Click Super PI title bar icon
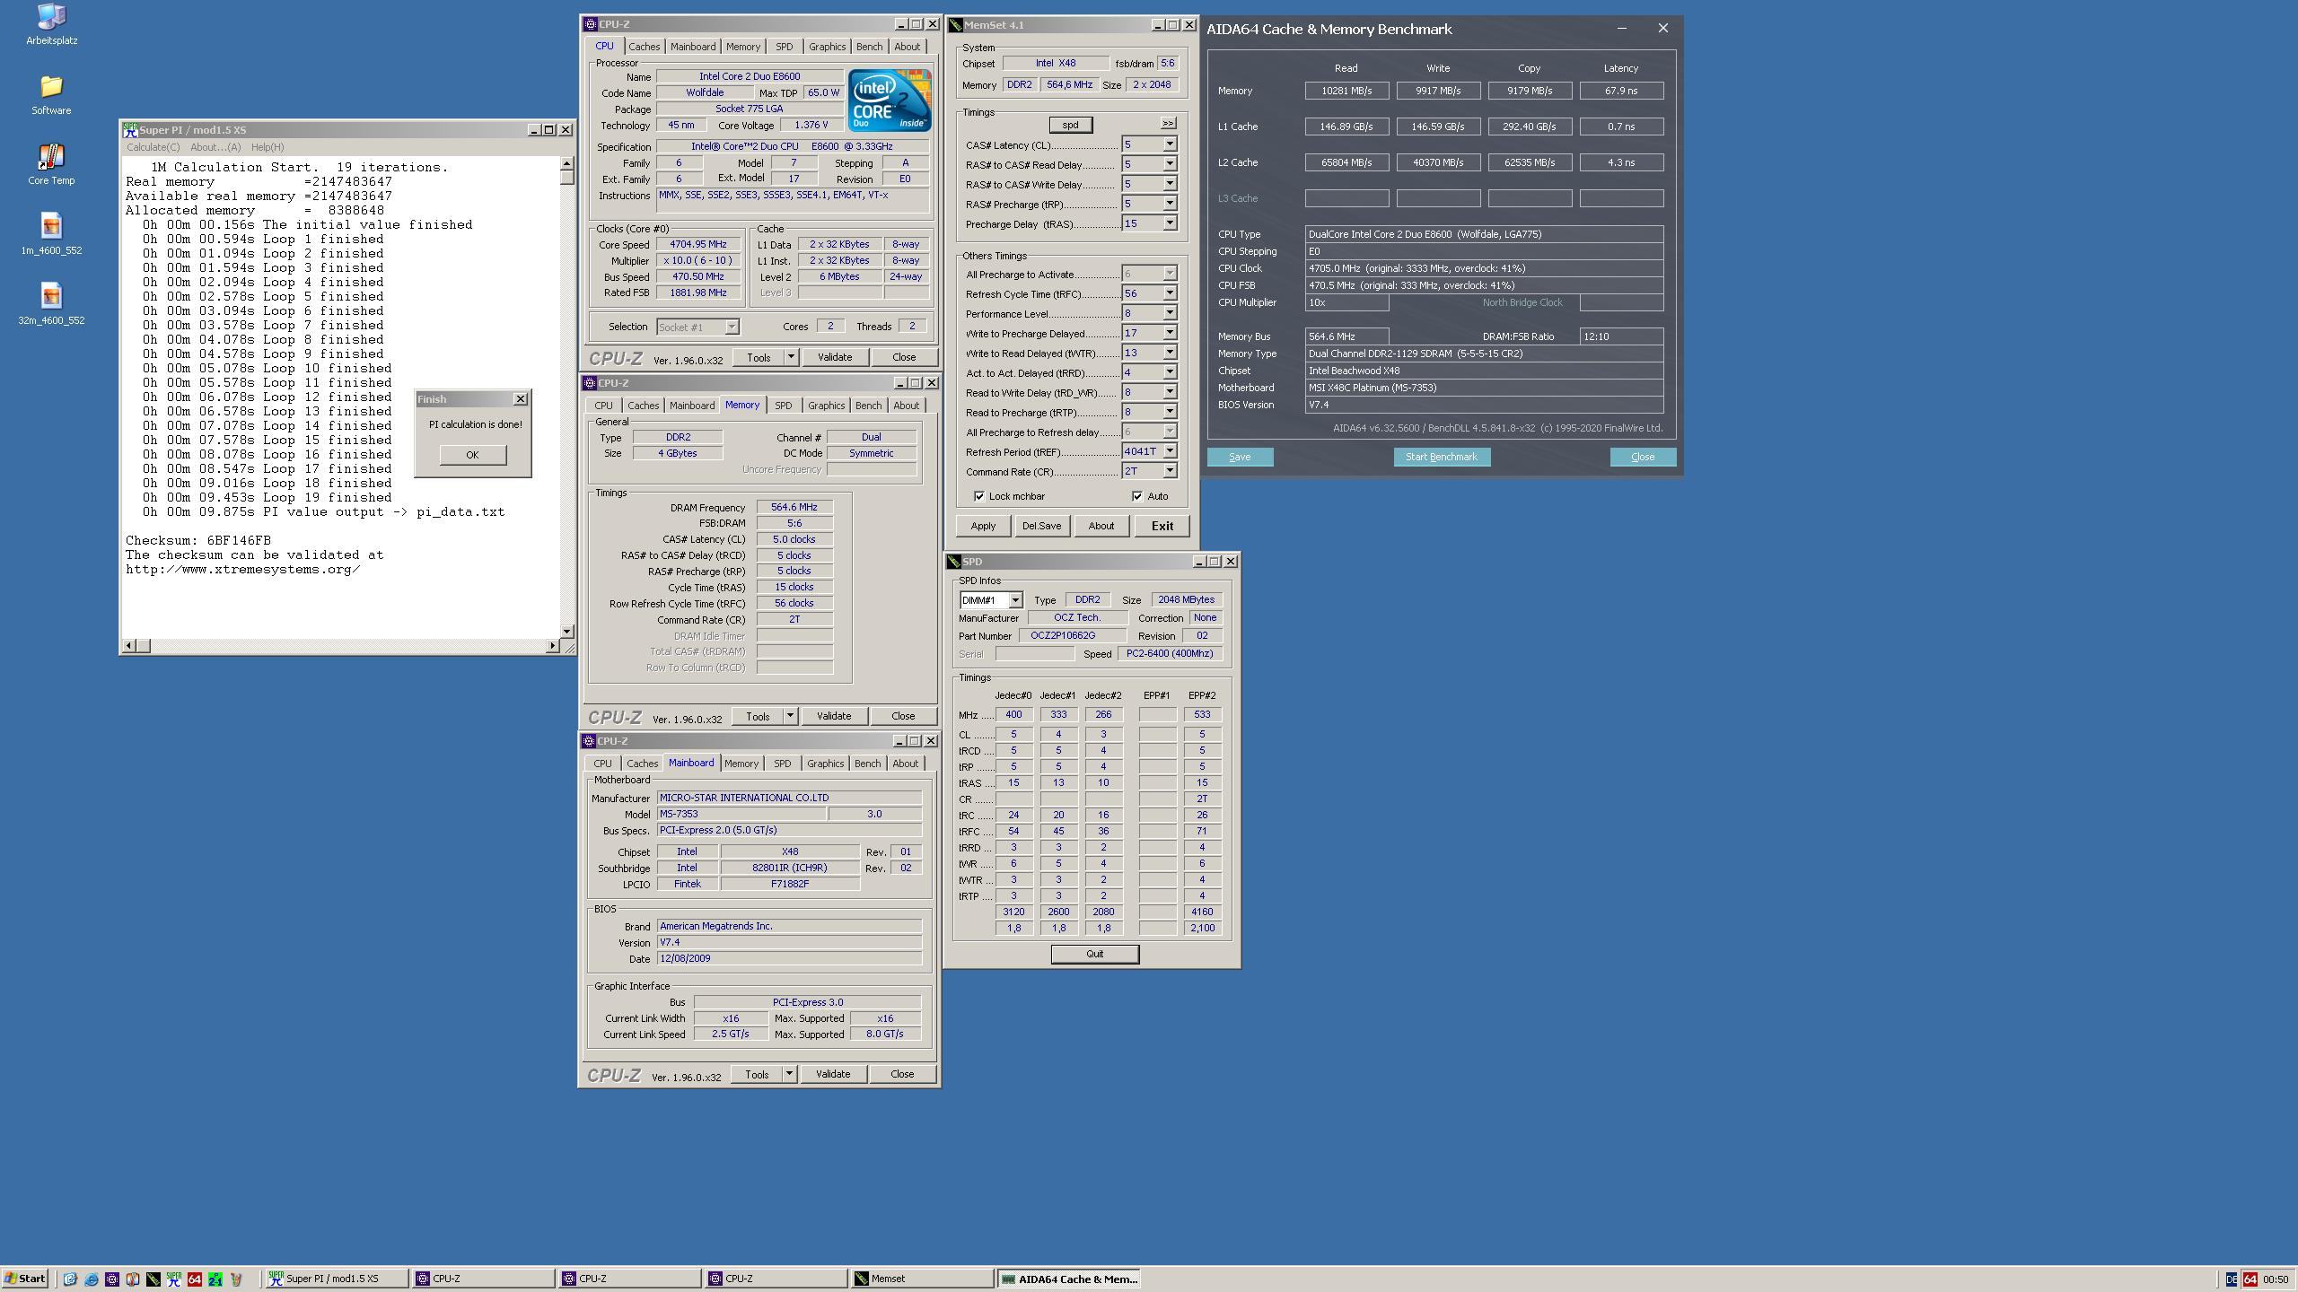Viewport: 2298px width, 1292px height. (x=130, y=130)
